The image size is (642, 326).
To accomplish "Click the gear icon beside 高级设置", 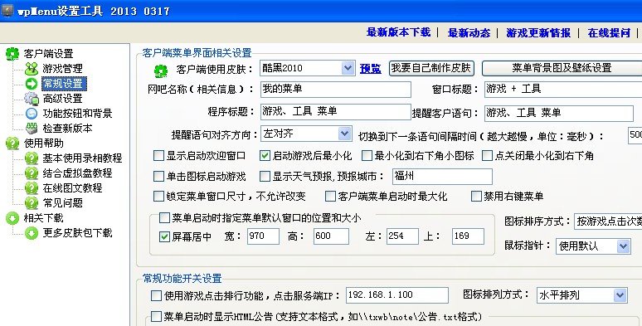I will 32,98.
